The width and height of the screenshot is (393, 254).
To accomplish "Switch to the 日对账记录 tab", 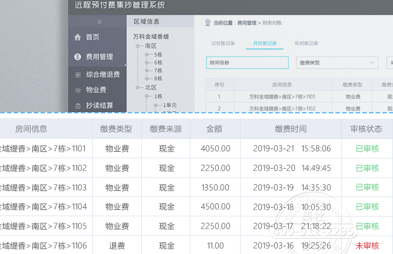I will point(223,43).
